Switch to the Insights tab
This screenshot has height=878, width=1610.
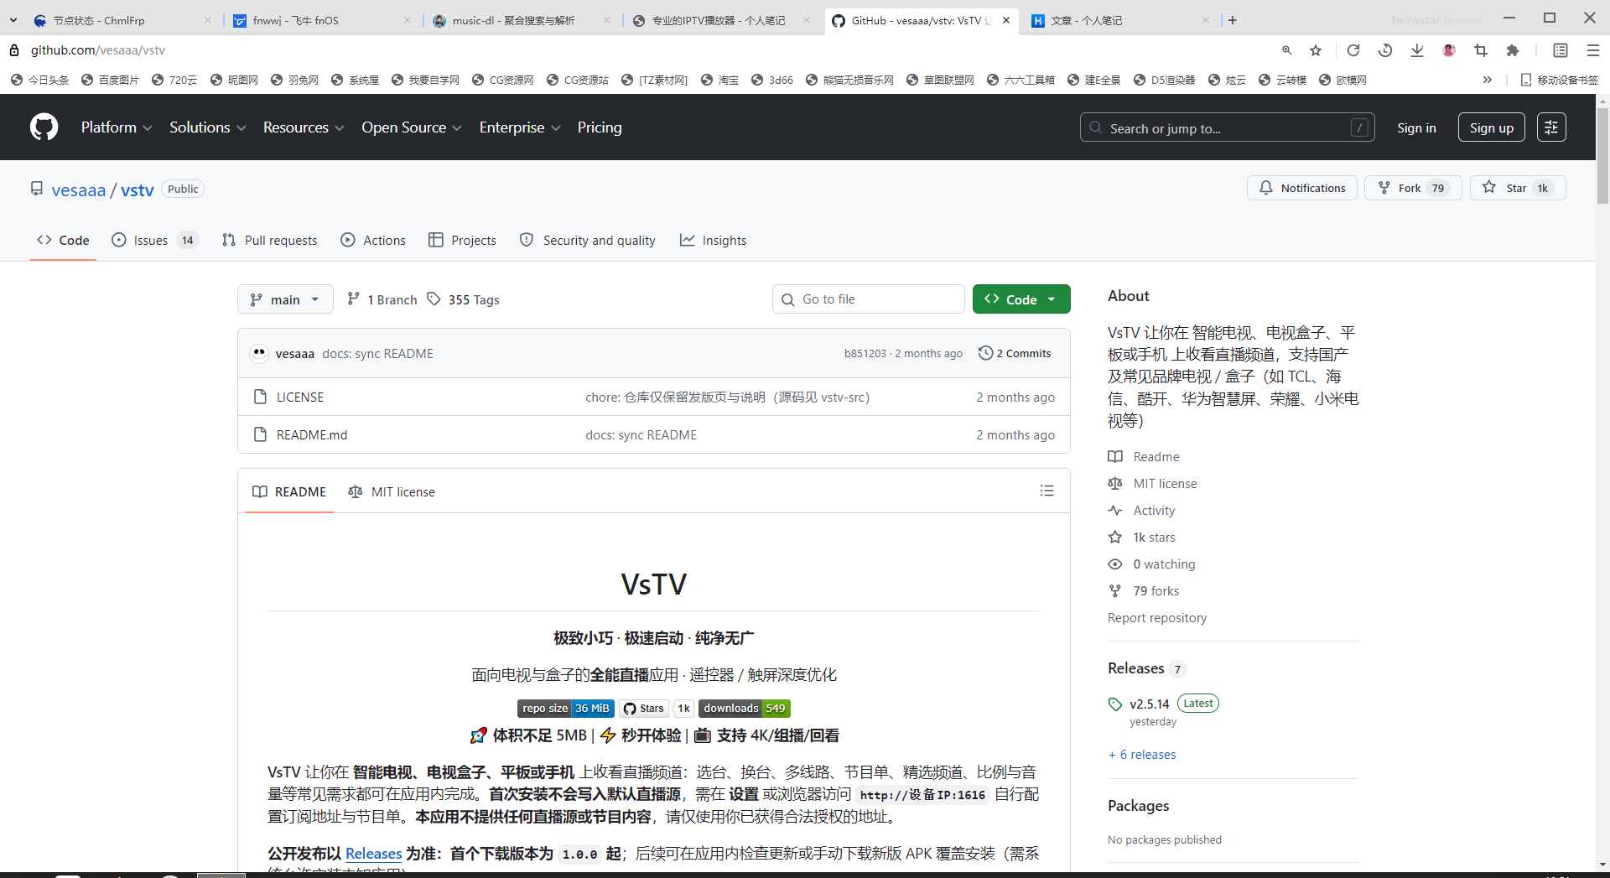coord(713,241)
